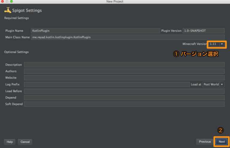Click the Required Settings heading
230x148 pixels.
pos(16,18)
